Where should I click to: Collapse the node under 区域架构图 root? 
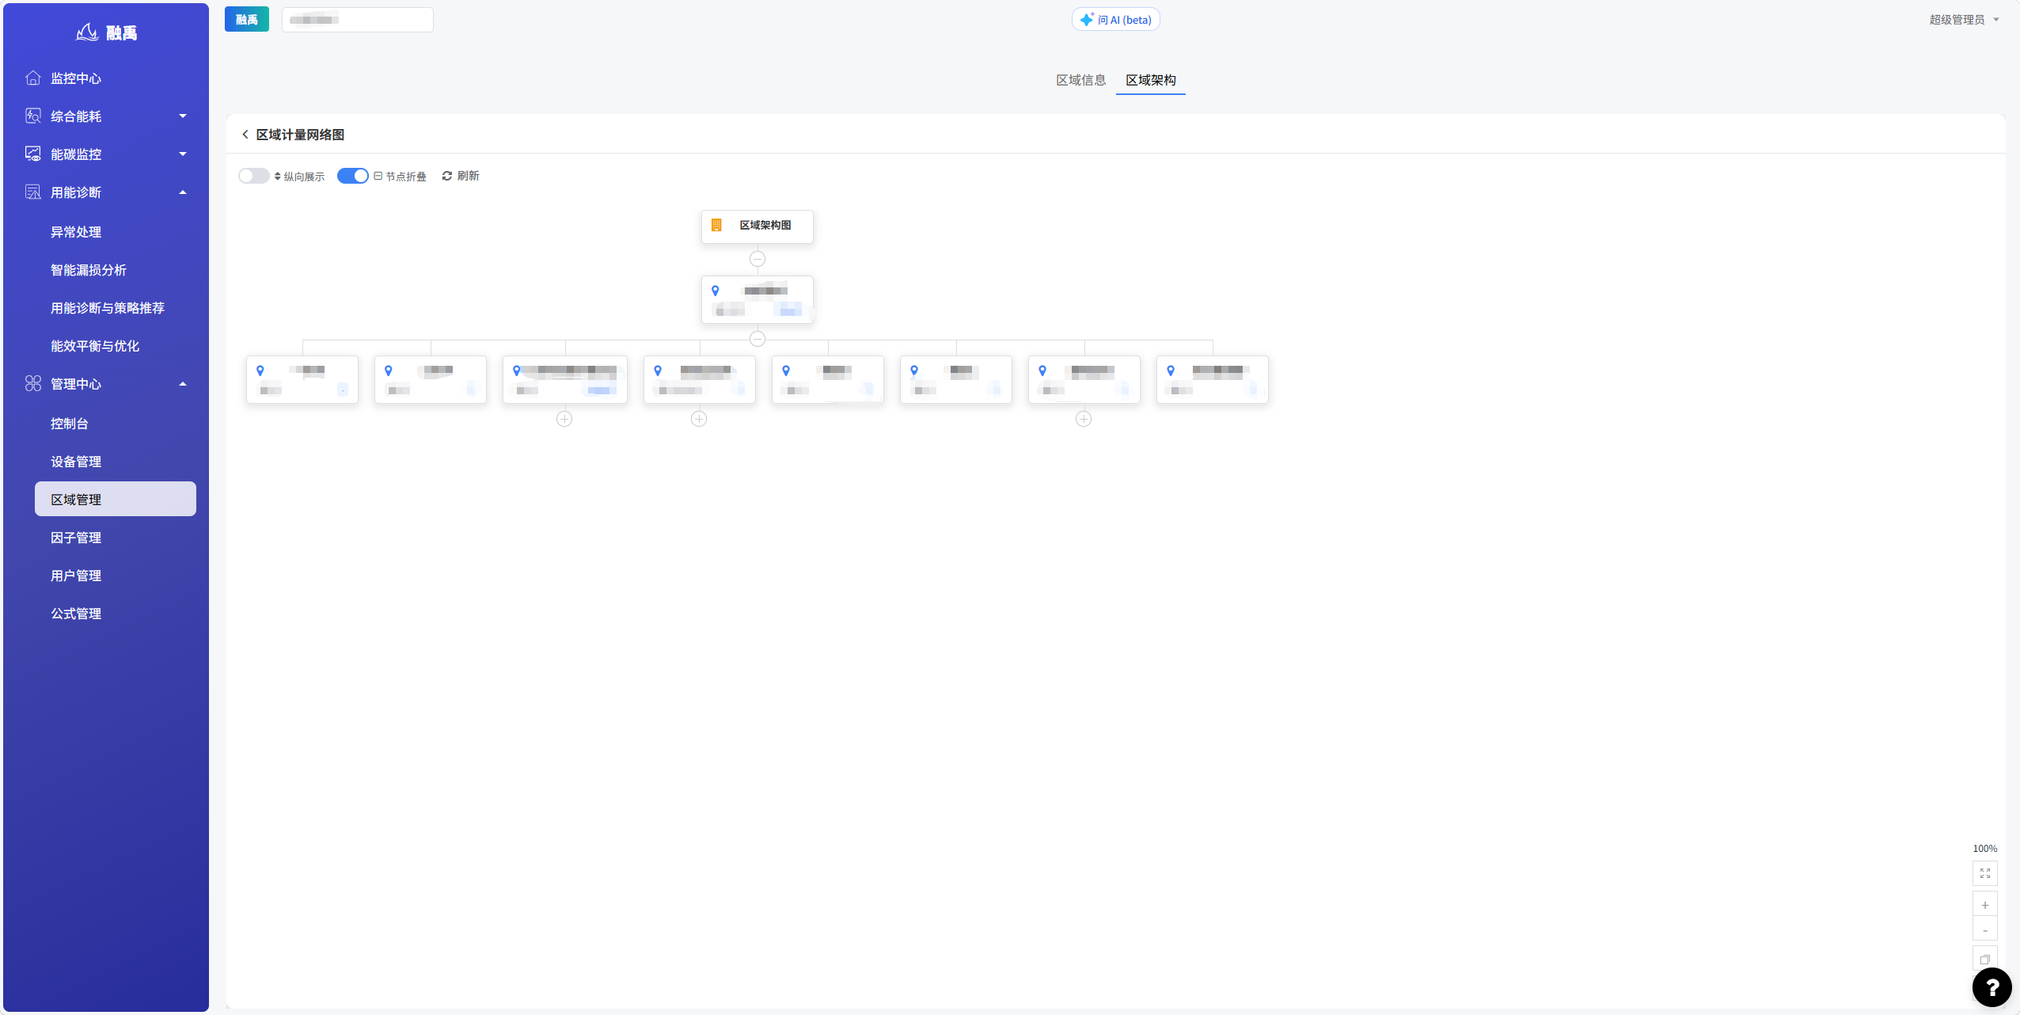757,259
